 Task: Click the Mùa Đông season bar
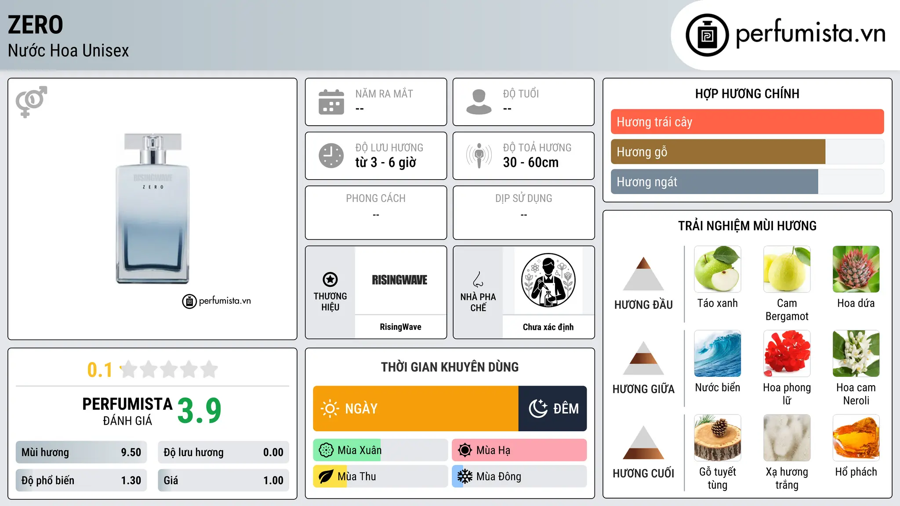519,477
